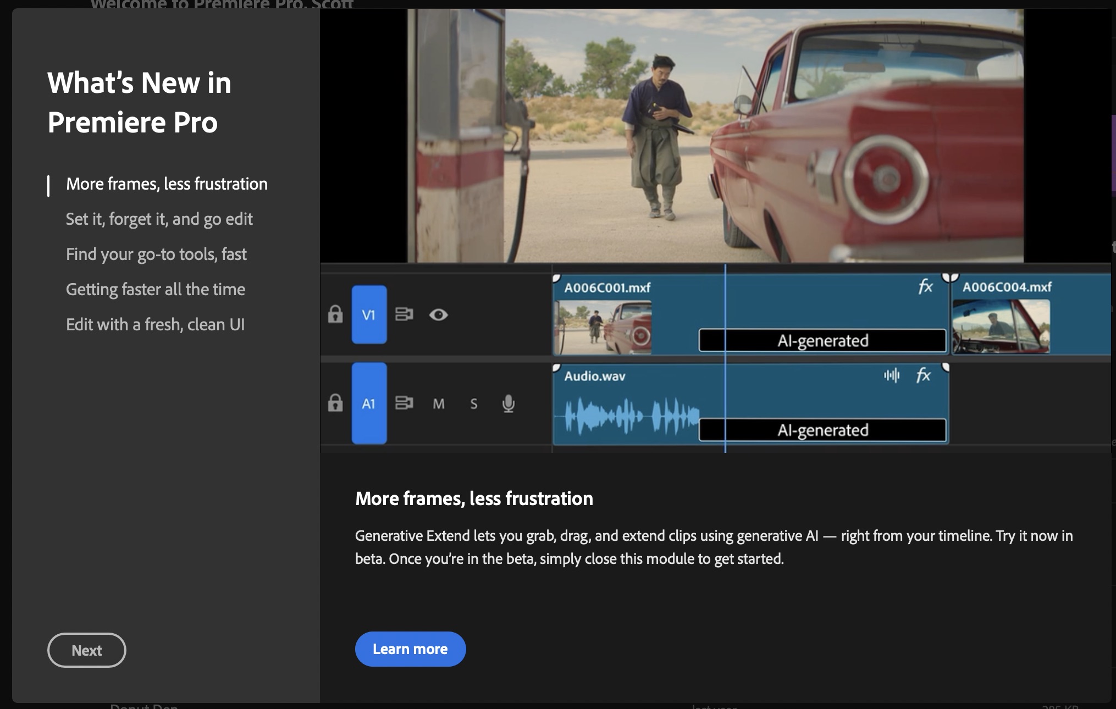Drag the AI-generated segment on V1 timeline
Image resolution: width=1116 pixels, height=709 pixels.
pyautogui.click(x=821, y=339)
